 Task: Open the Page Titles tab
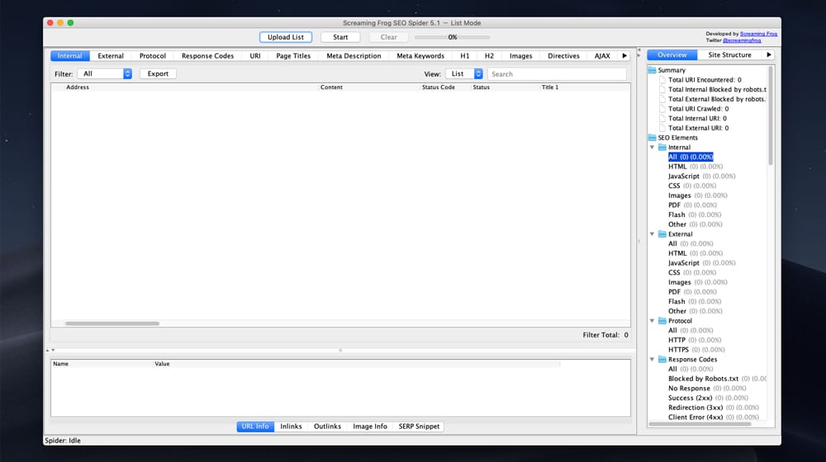pyautogui.click(x=293, y=56)
